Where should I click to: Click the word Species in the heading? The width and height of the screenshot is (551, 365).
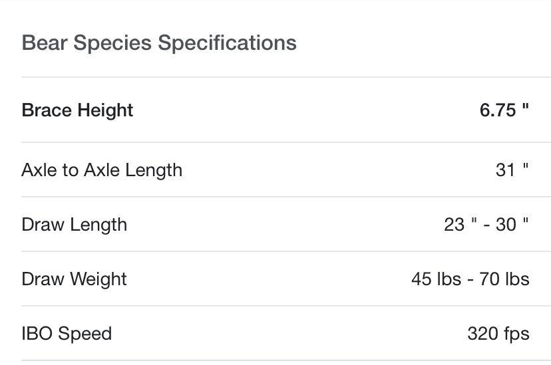112,43
